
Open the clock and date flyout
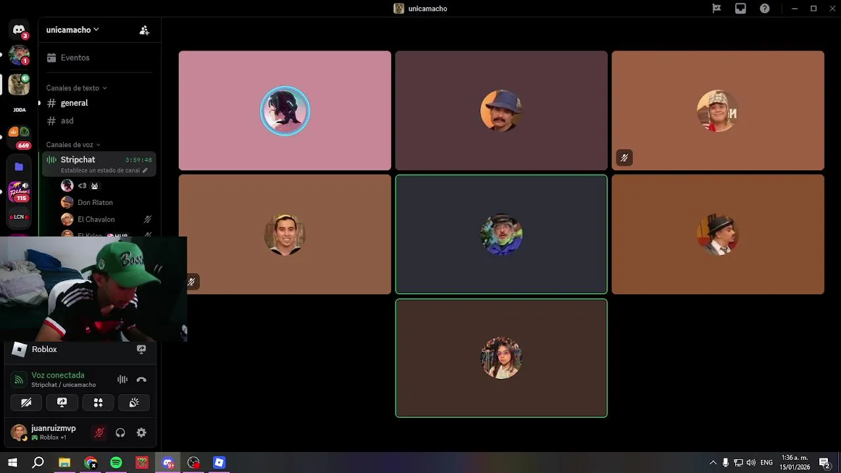(795, 462)
